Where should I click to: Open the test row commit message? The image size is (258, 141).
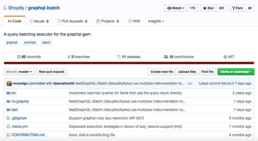coord(128,110)
